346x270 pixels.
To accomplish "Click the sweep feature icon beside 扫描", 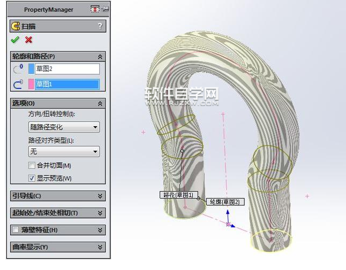I will tap(16, 26).
